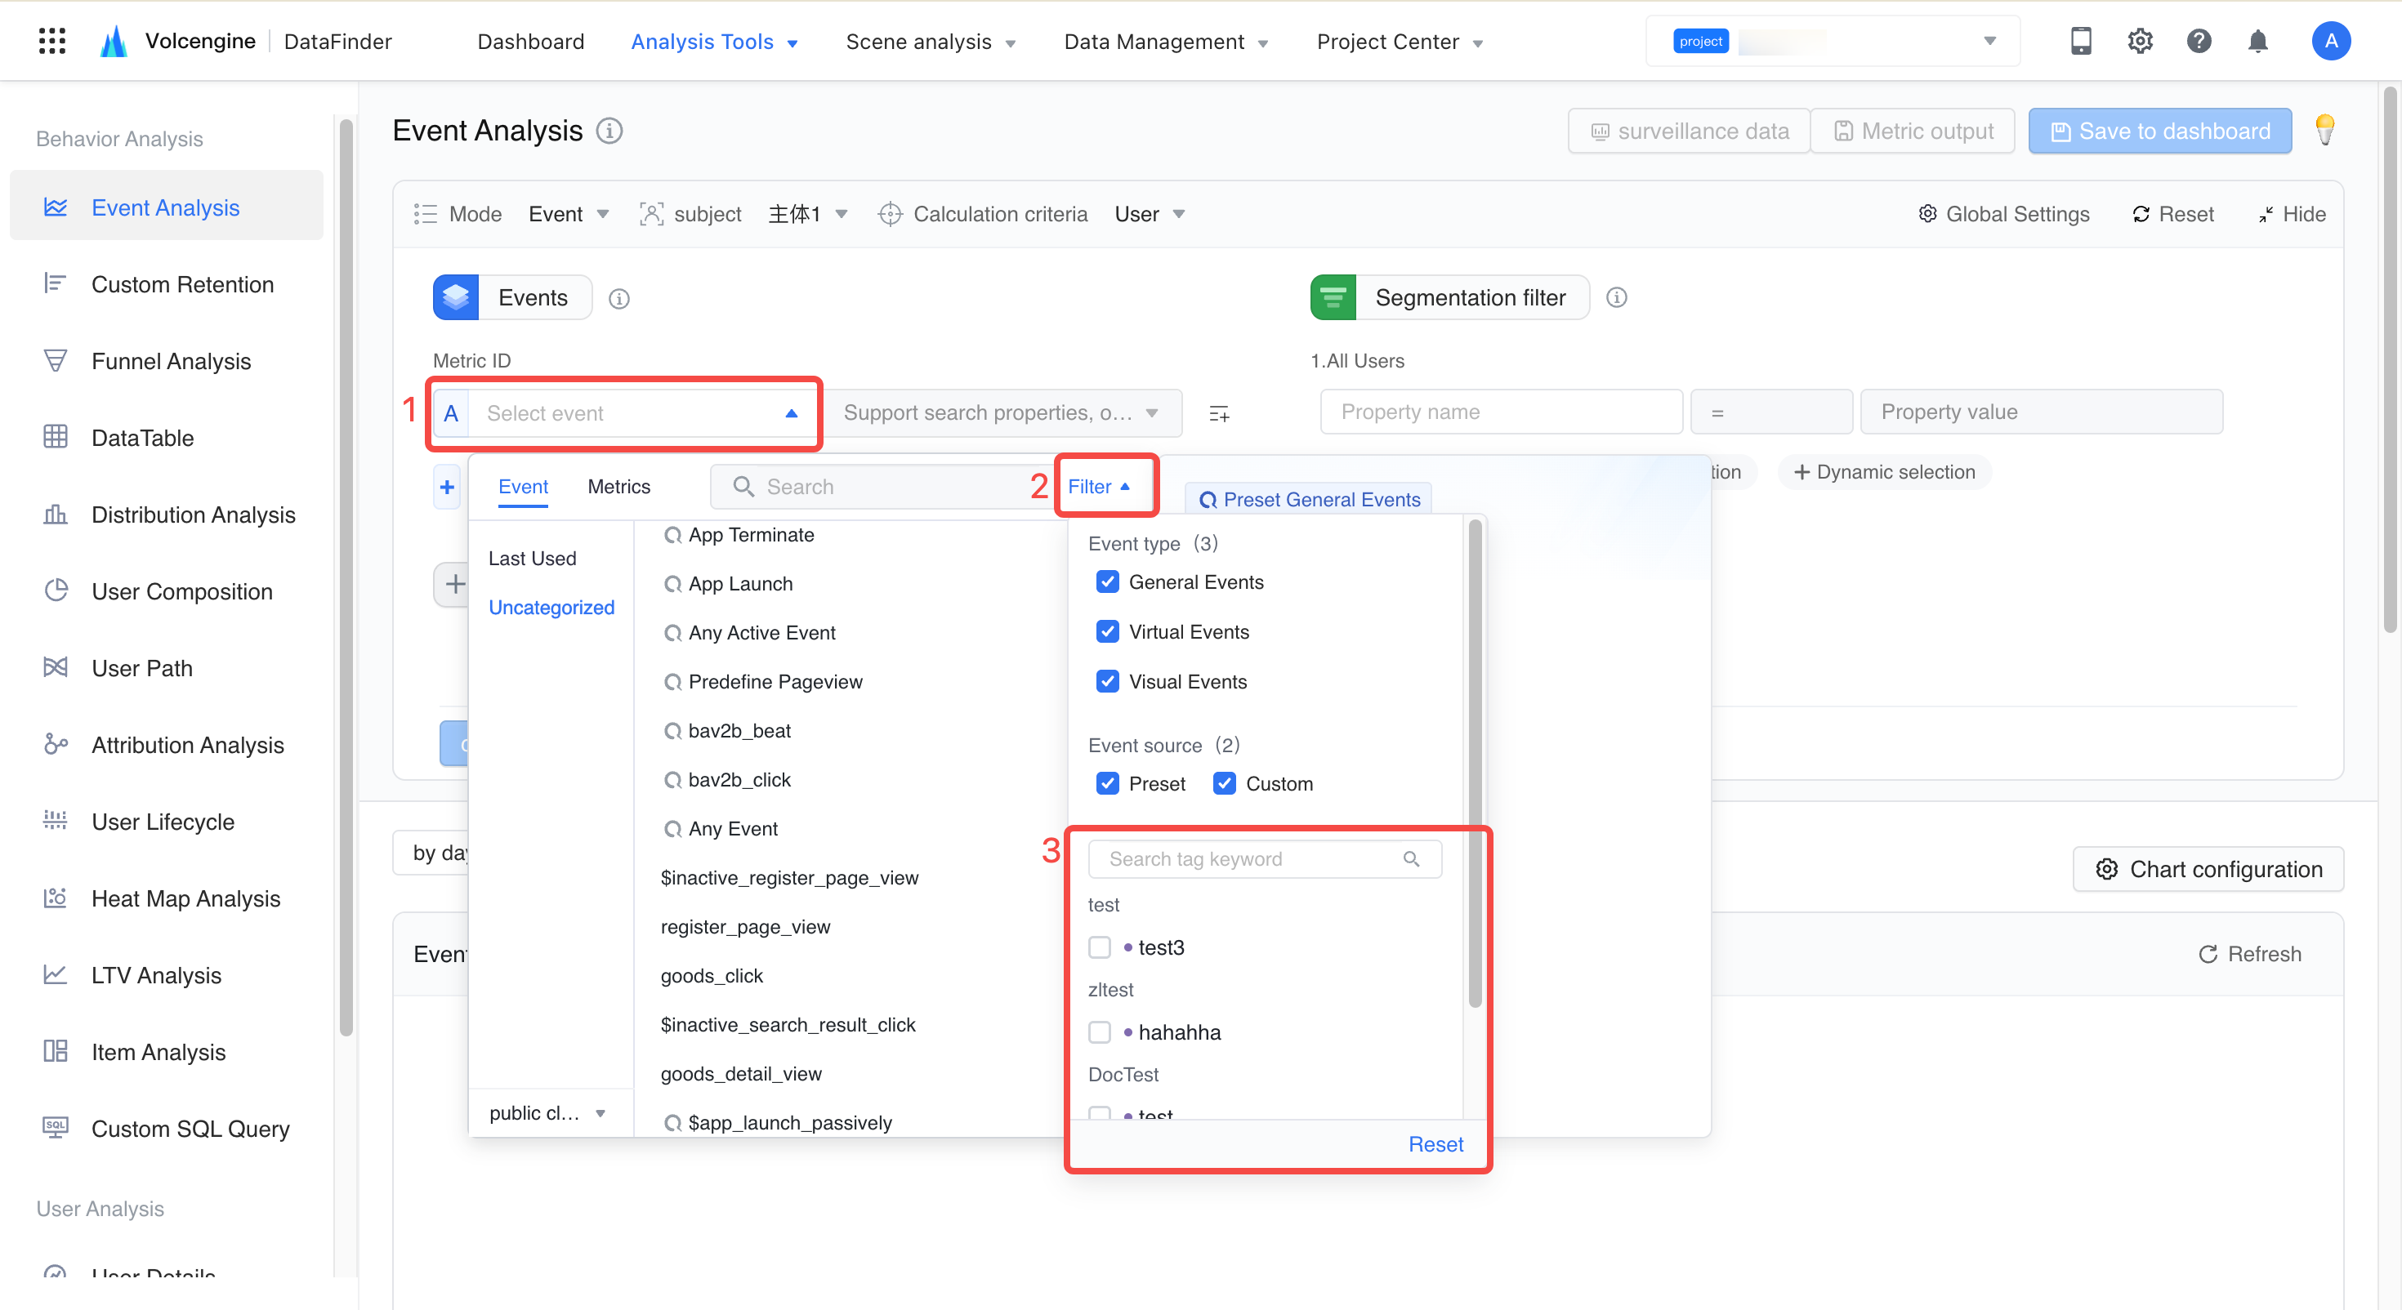Collapse the Filter dropdown

coord(1100,487)
